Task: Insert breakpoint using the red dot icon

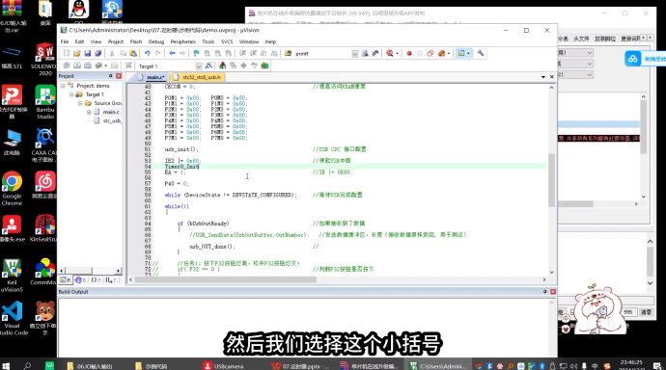Action: point(409,53)
